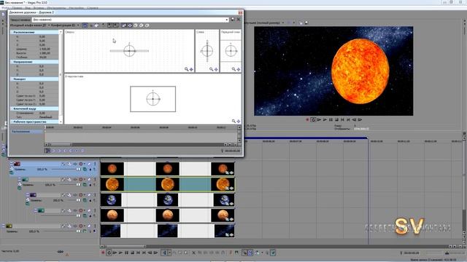Solo the top video track
467x262 pixels.
point(95,164)
